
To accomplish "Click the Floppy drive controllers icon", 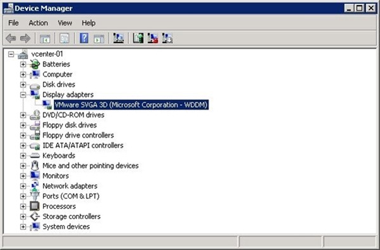I will (35, 135).
